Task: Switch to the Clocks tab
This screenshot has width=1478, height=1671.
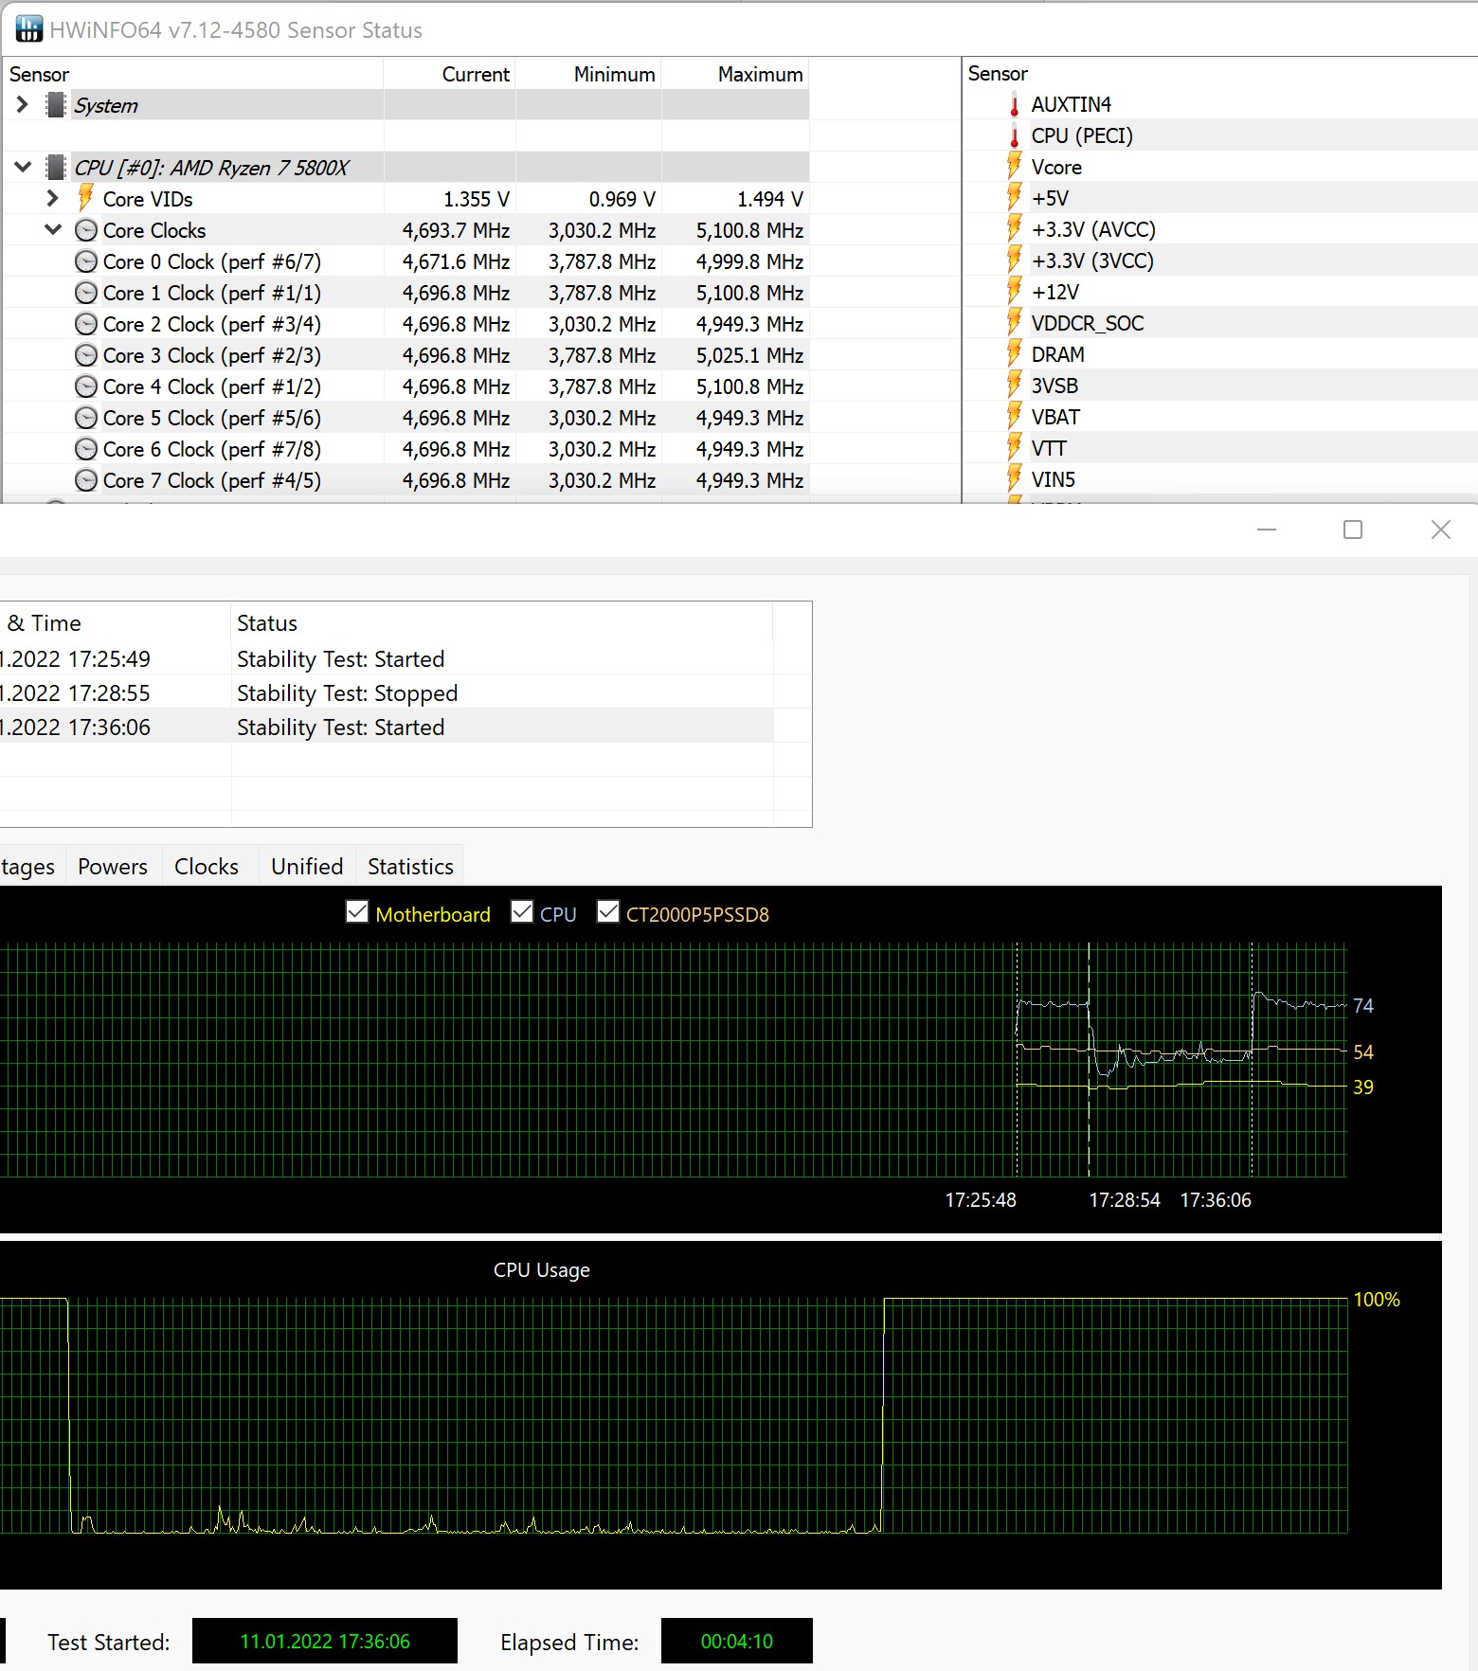Action: point(207,867)
